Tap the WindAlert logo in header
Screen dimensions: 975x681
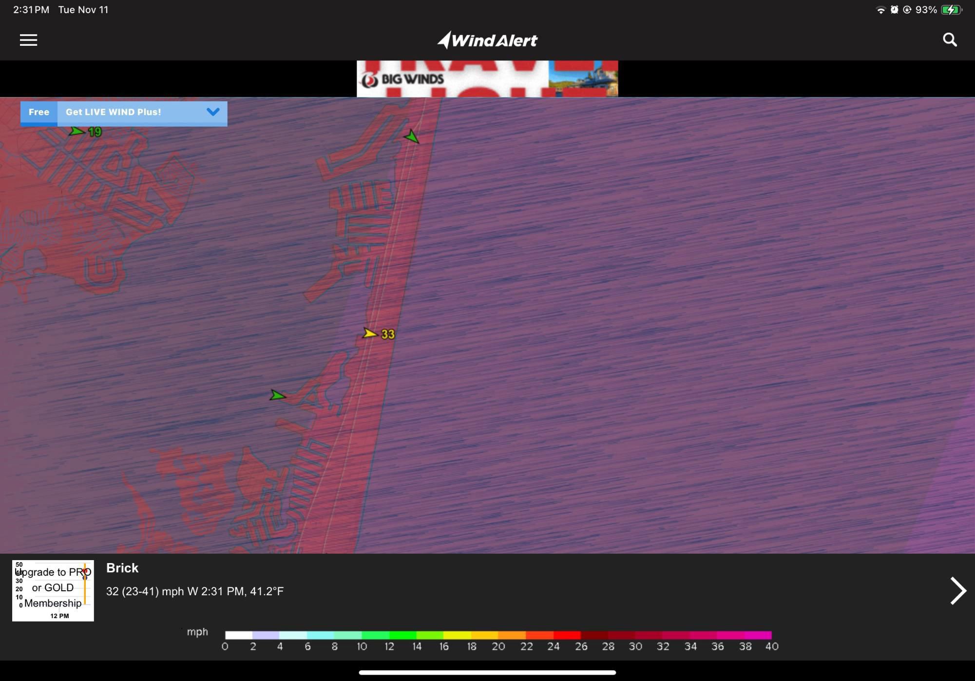tap(487, 40)
